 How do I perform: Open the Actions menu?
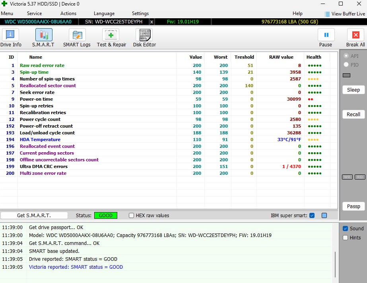[x=68, y=13]
